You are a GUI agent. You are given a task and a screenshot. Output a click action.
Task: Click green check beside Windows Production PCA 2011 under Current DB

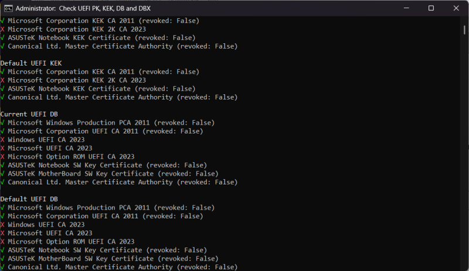[2, 123]
